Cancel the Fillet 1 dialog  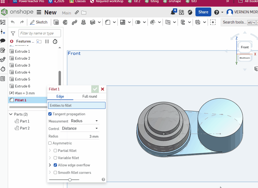click(x=103, y=89)
